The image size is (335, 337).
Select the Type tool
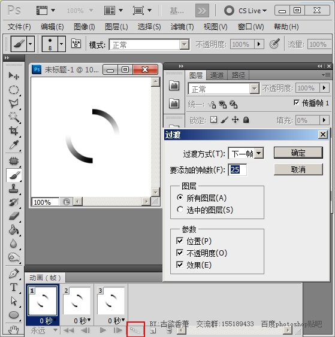tap(14, 287)
